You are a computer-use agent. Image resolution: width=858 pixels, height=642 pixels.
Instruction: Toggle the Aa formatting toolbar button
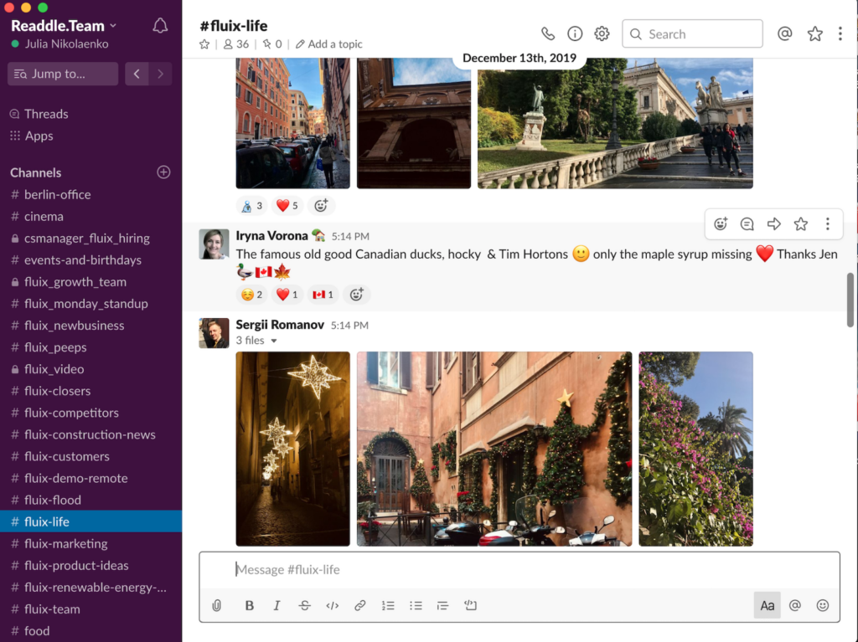pyautogui.click(x=767, y=605)
